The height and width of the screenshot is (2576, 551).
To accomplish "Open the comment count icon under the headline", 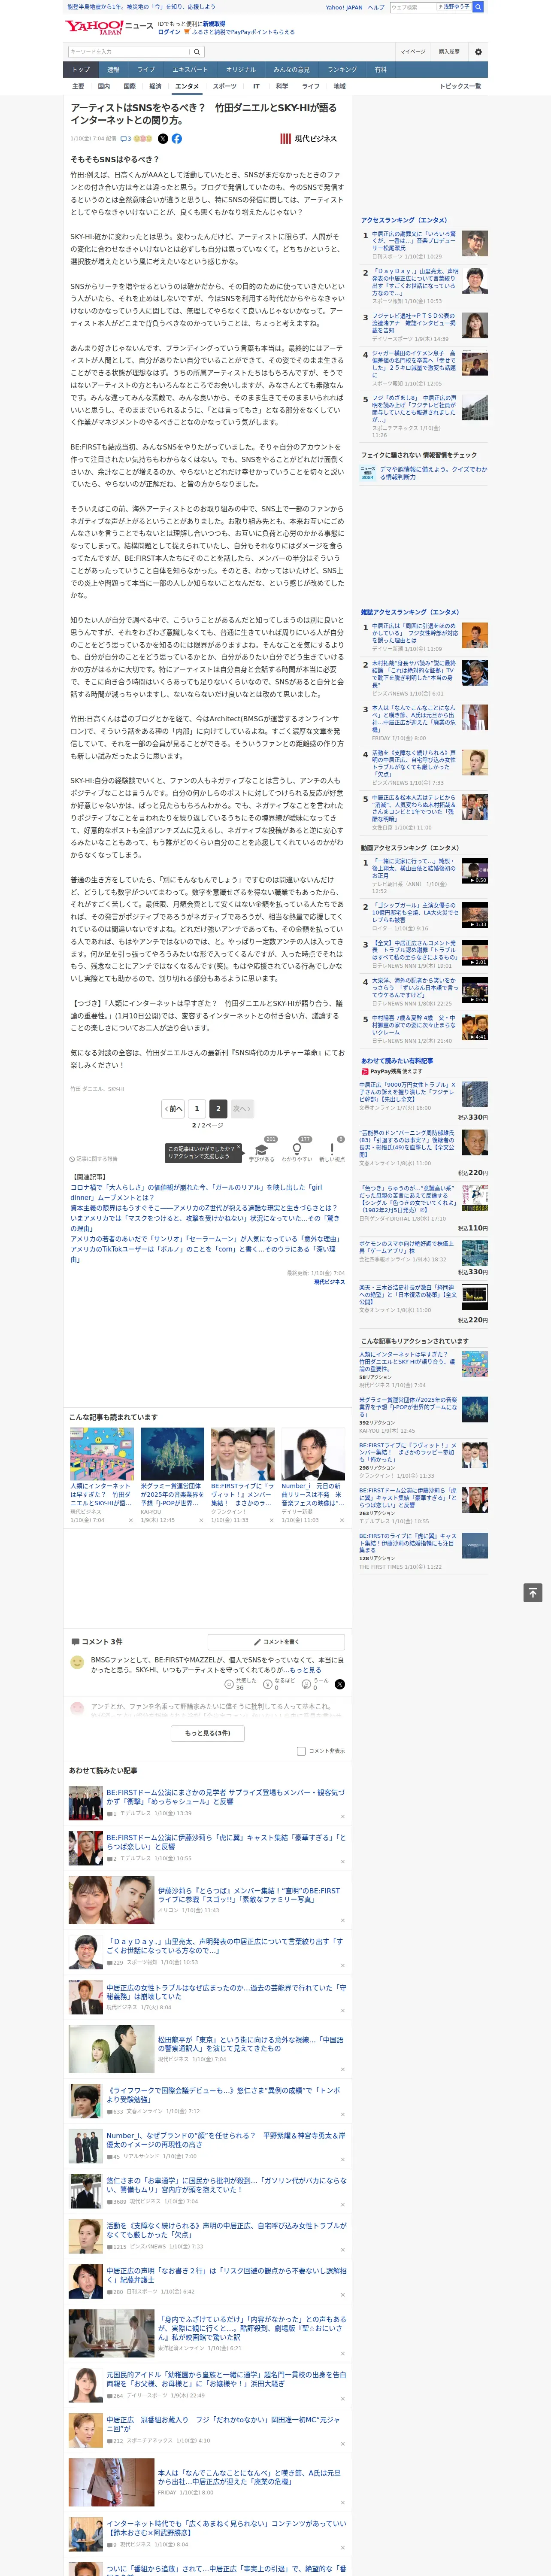I will [127, 139].
